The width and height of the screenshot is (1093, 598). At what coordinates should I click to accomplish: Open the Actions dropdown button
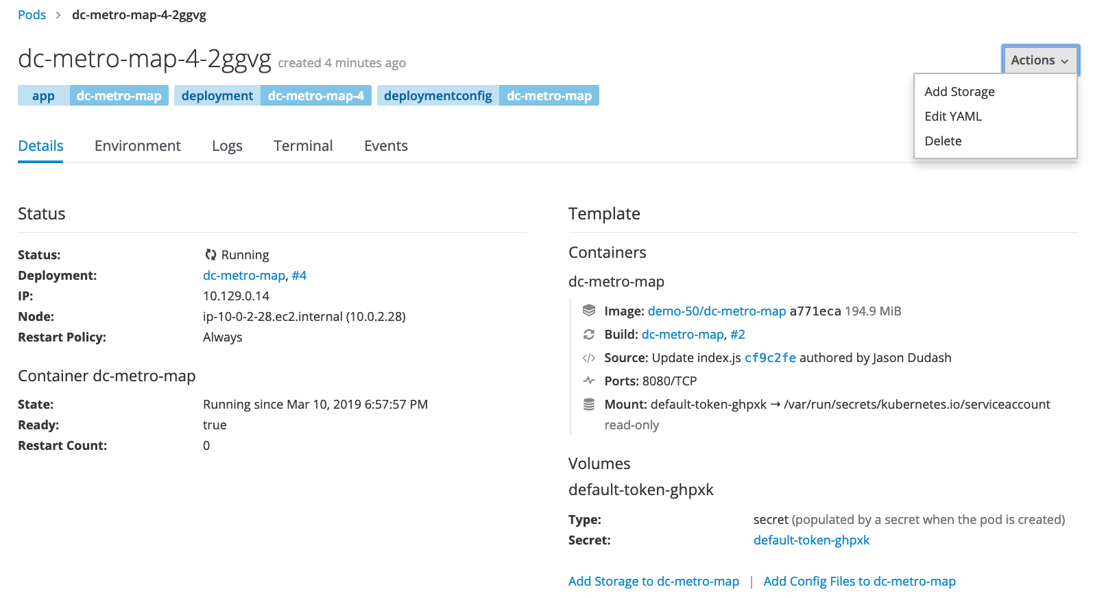tap(1040, 60)
